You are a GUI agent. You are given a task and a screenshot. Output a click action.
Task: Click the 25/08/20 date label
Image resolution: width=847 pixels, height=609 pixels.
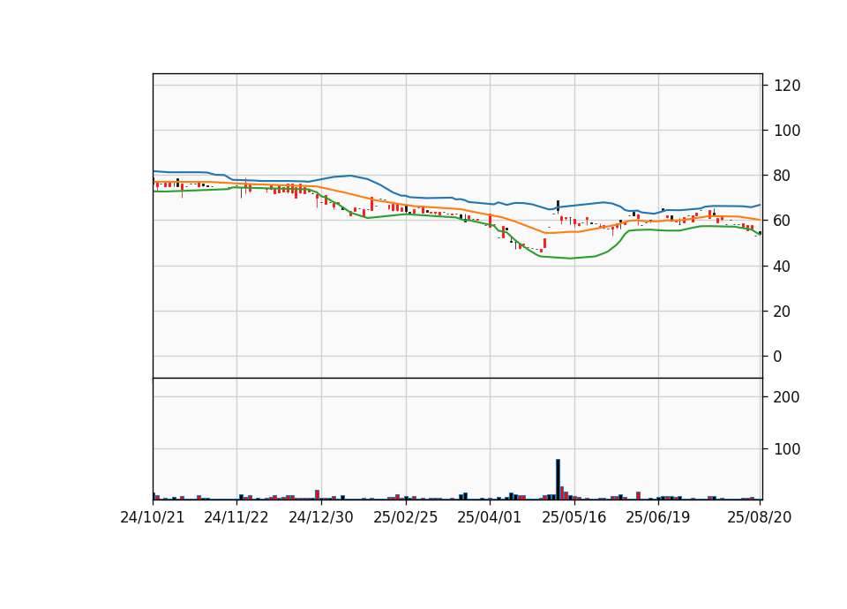[x=760, y=517]
